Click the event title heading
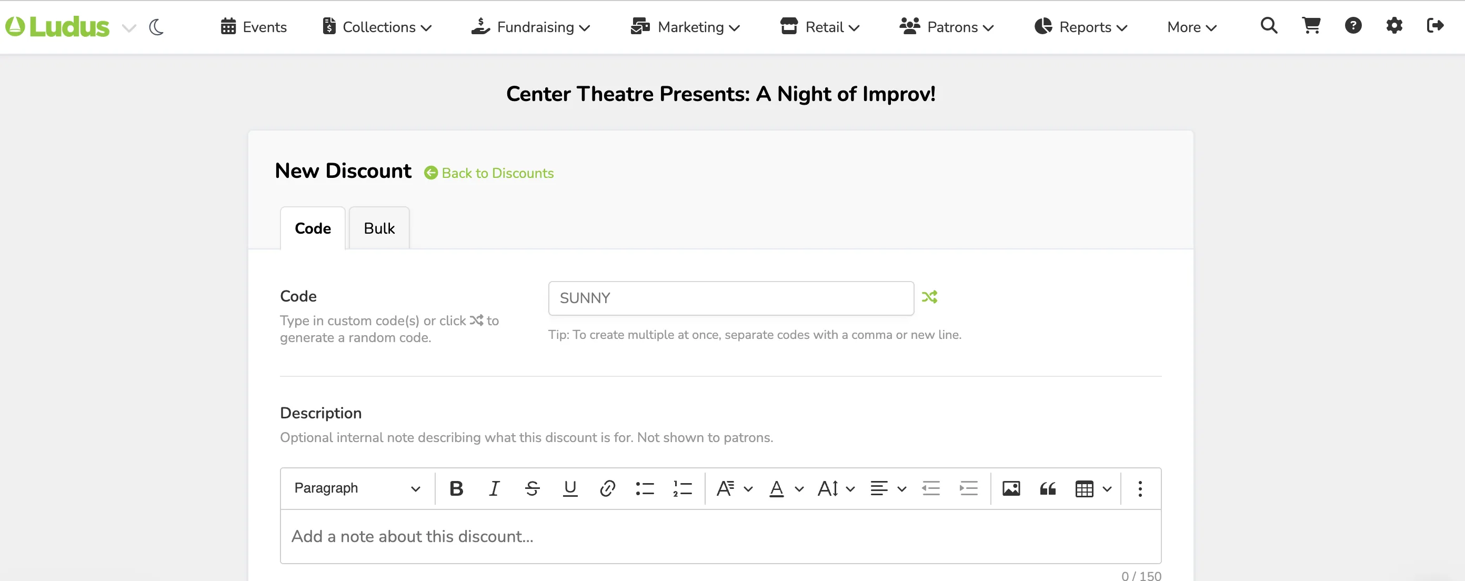 pyautogui.click(x=720, y=94)
